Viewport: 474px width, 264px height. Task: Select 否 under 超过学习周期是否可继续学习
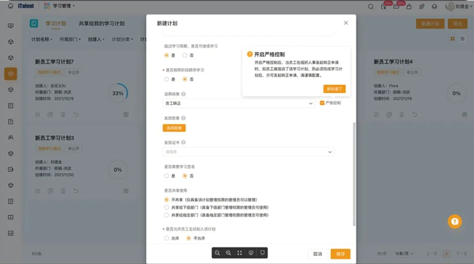pos(185,55)
